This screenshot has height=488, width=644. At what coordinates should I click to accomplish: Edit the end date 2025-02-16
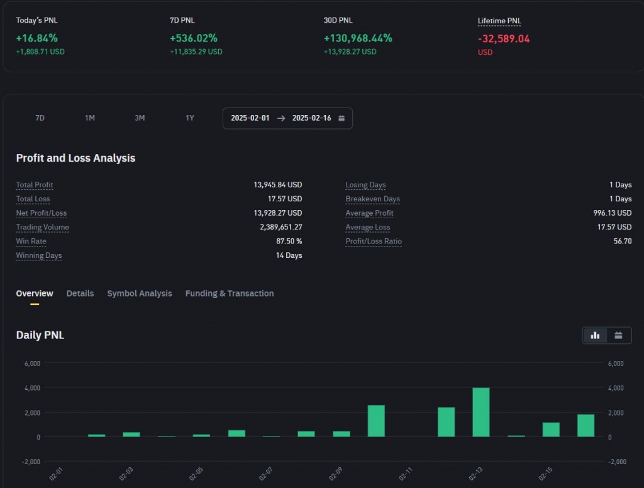[x=311, y=118]
